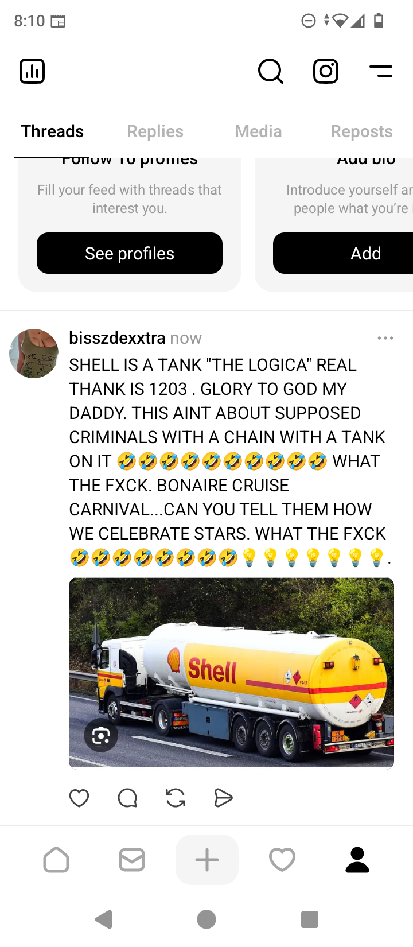Open the Instagram icon link
Screen dimensions: 413x947
coord(326,71)
